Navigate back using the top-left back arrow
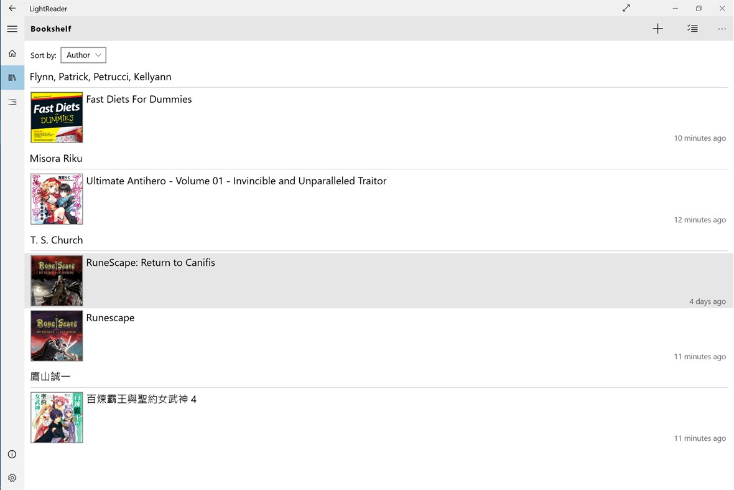734x490 pixels. coord(12,8)
